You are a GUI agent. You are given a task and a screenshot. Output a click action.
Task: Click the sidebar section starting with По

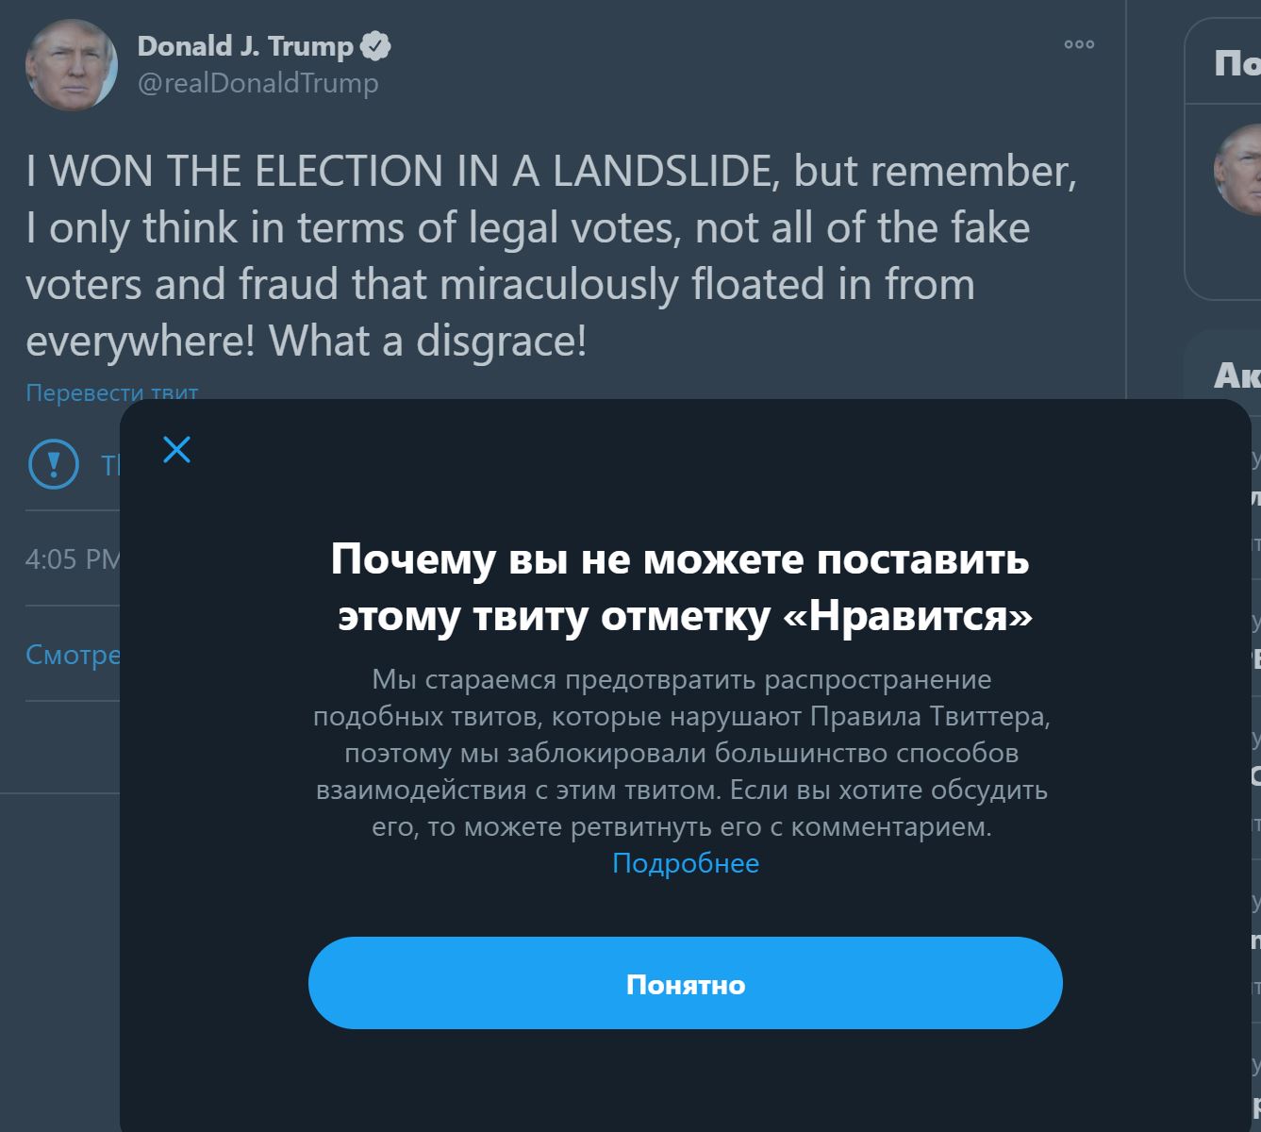coord(1236,63)
